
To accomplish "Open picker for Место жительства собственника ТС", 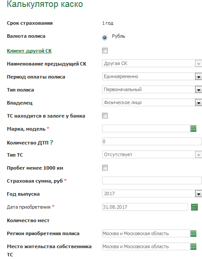I will coord(193,246).
